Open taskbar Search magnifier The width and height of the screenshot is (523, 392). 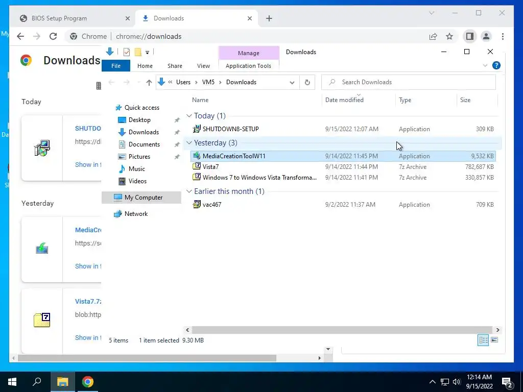pos(37,381)
